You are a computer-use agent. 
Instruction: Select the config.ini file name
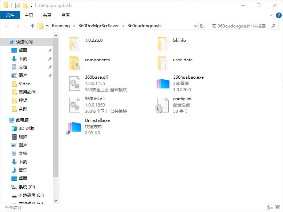[182, 99]
